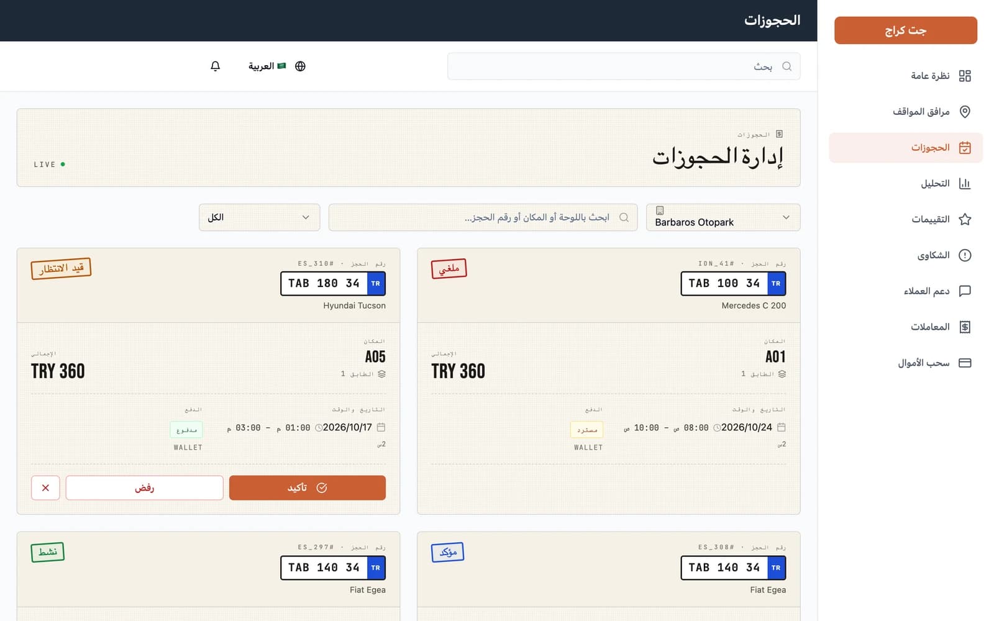This screenshot has width=994, height=621.
Task: Open سحب الأموال menu item
Action: [906, 363]
